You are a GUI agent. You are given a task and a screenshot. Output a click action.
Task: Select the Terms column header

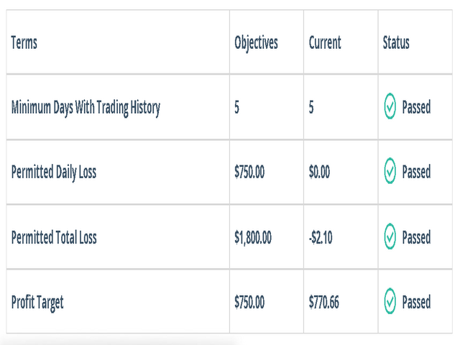24,42
